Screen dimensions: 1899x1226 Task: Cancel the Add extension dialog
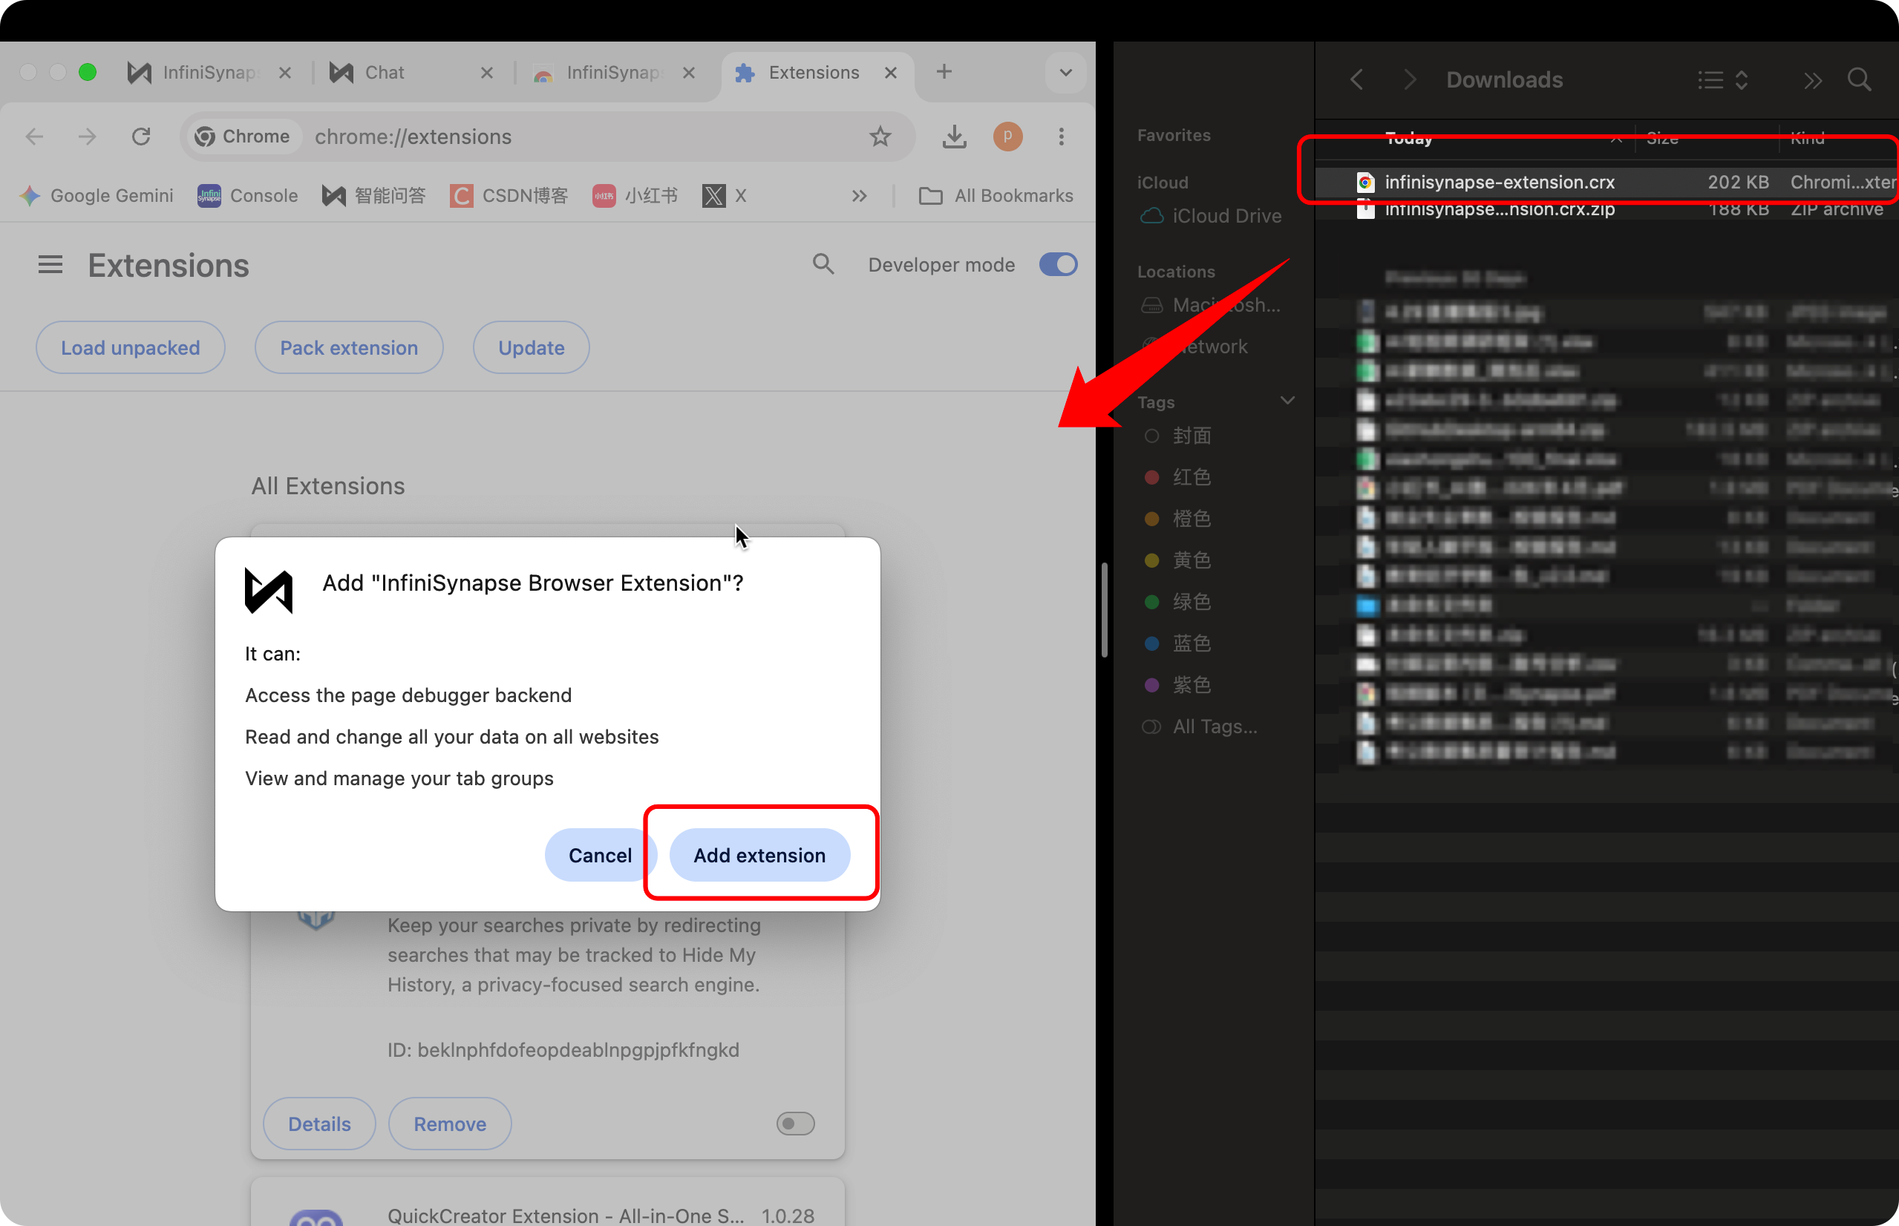[x=600, y=855]
